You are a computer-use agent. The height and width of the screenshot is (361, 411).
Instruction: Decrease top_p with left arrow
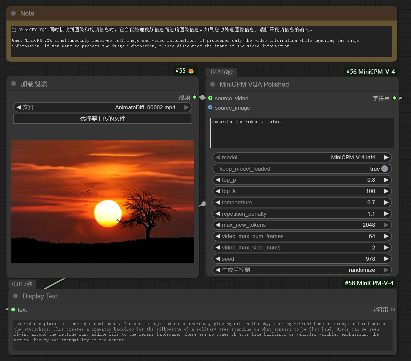218,180
